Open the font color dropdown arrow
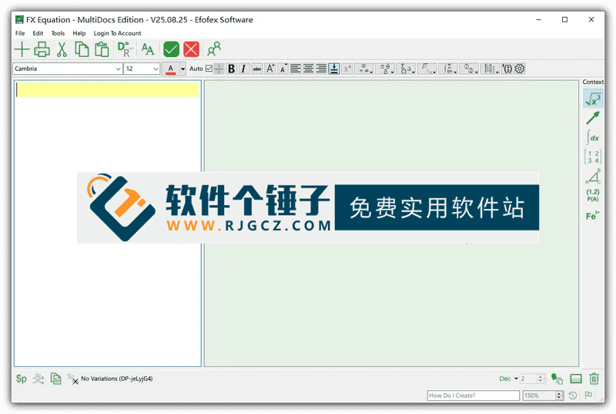The width and height of the screenshot is (616, 414). 182,69
